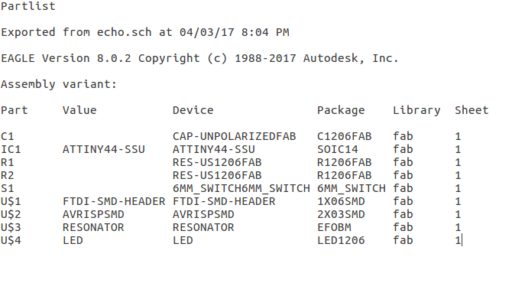Click the EFOBM package text
This screenshot has width=525, height=283.
[x=334, y=228]
